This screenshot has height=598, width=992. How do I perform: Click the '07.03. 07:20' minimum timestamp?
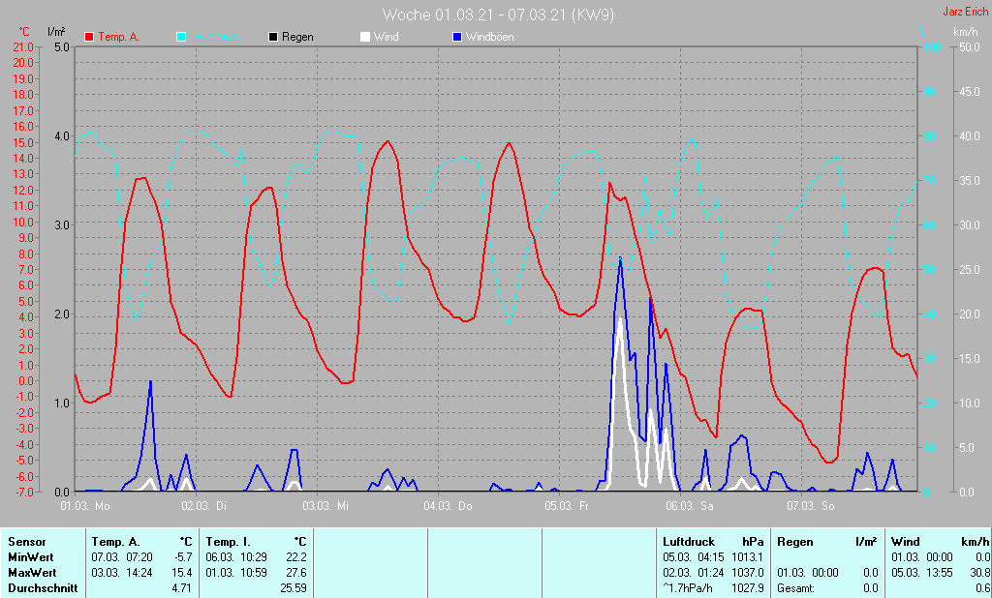point(122,557)
